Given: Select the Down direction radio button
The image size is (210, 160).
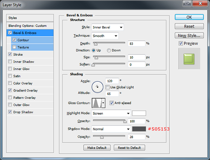Looking at the screenshot, I should click(109, 50).
